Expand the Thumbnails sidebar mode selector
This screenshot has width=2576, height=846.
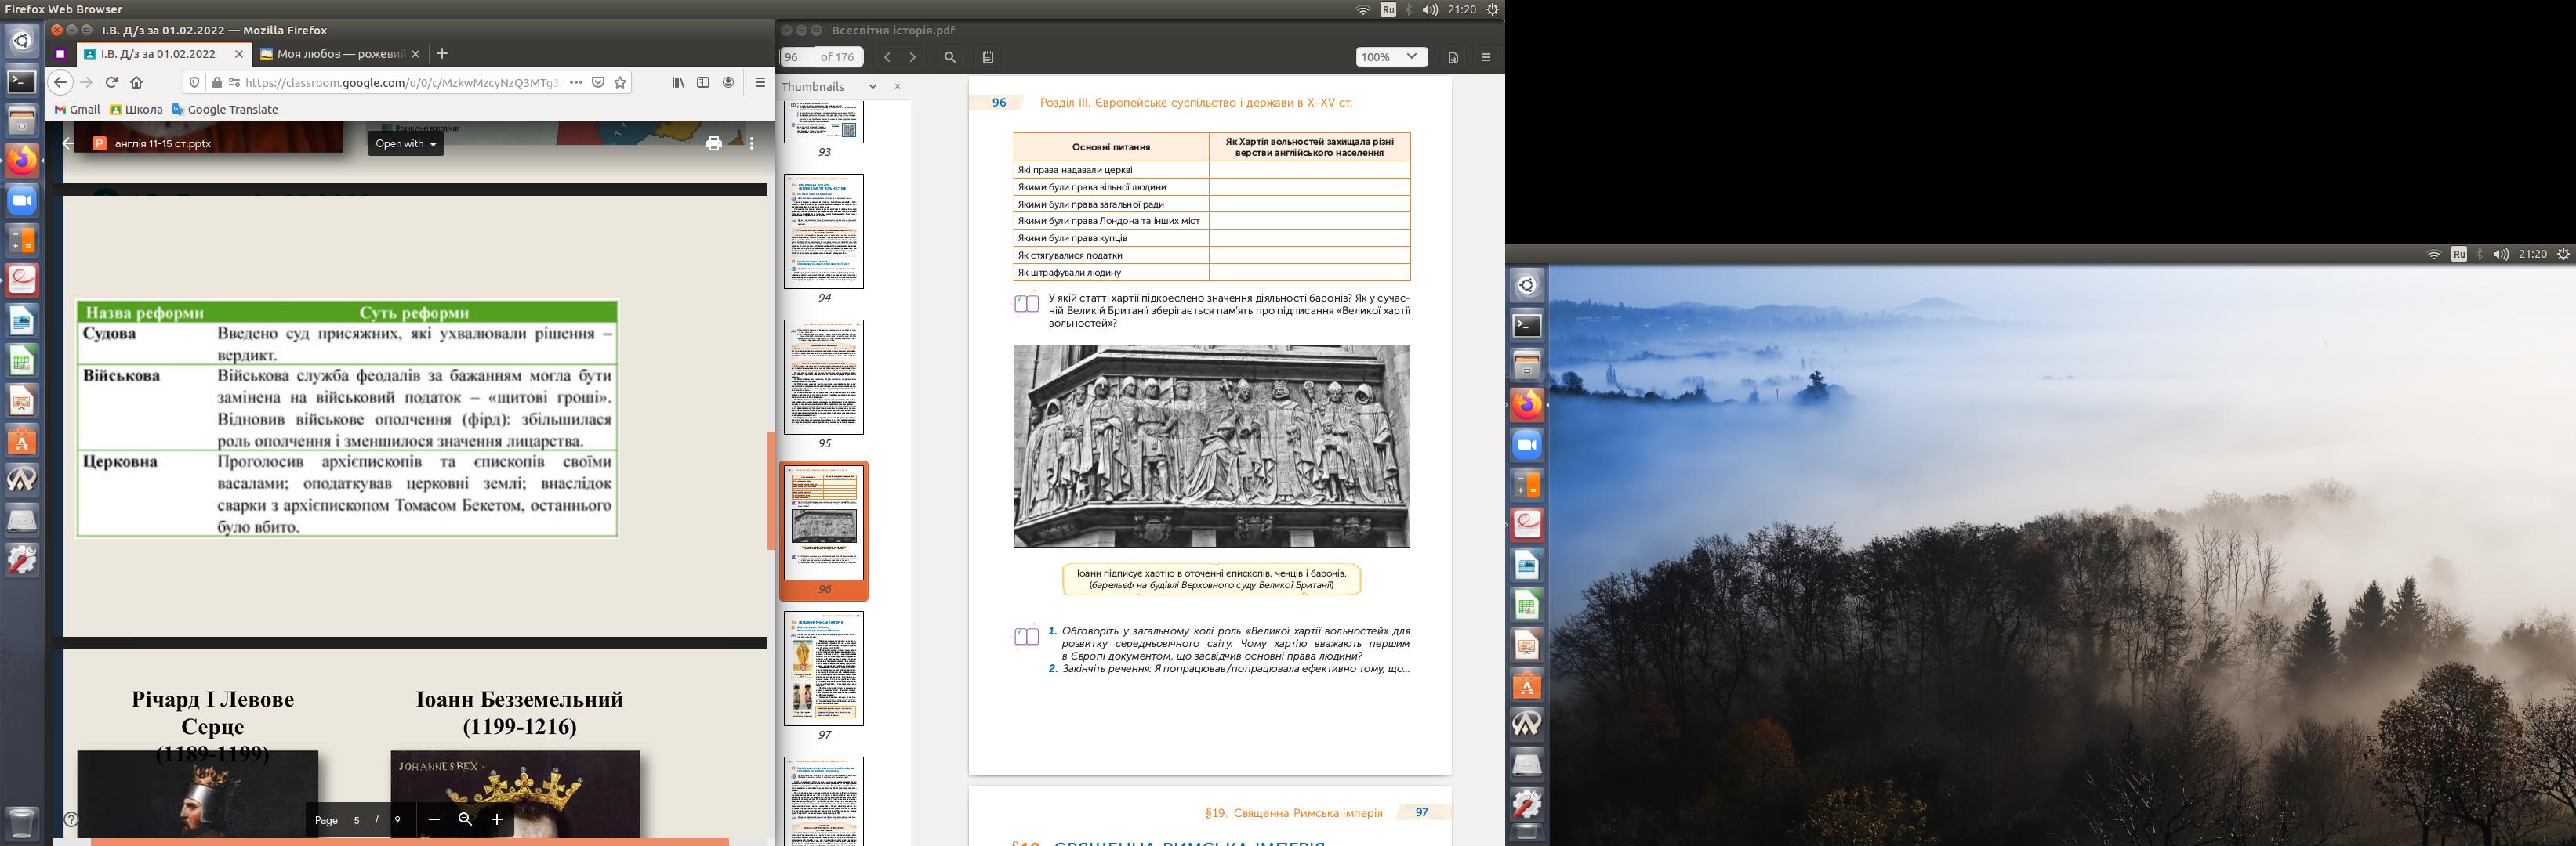(872, 87)
